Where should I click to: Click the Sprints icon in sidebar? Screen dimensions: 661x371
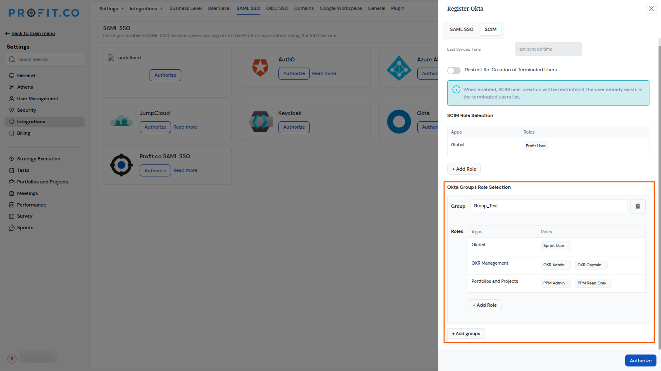(x=12, y=228)
